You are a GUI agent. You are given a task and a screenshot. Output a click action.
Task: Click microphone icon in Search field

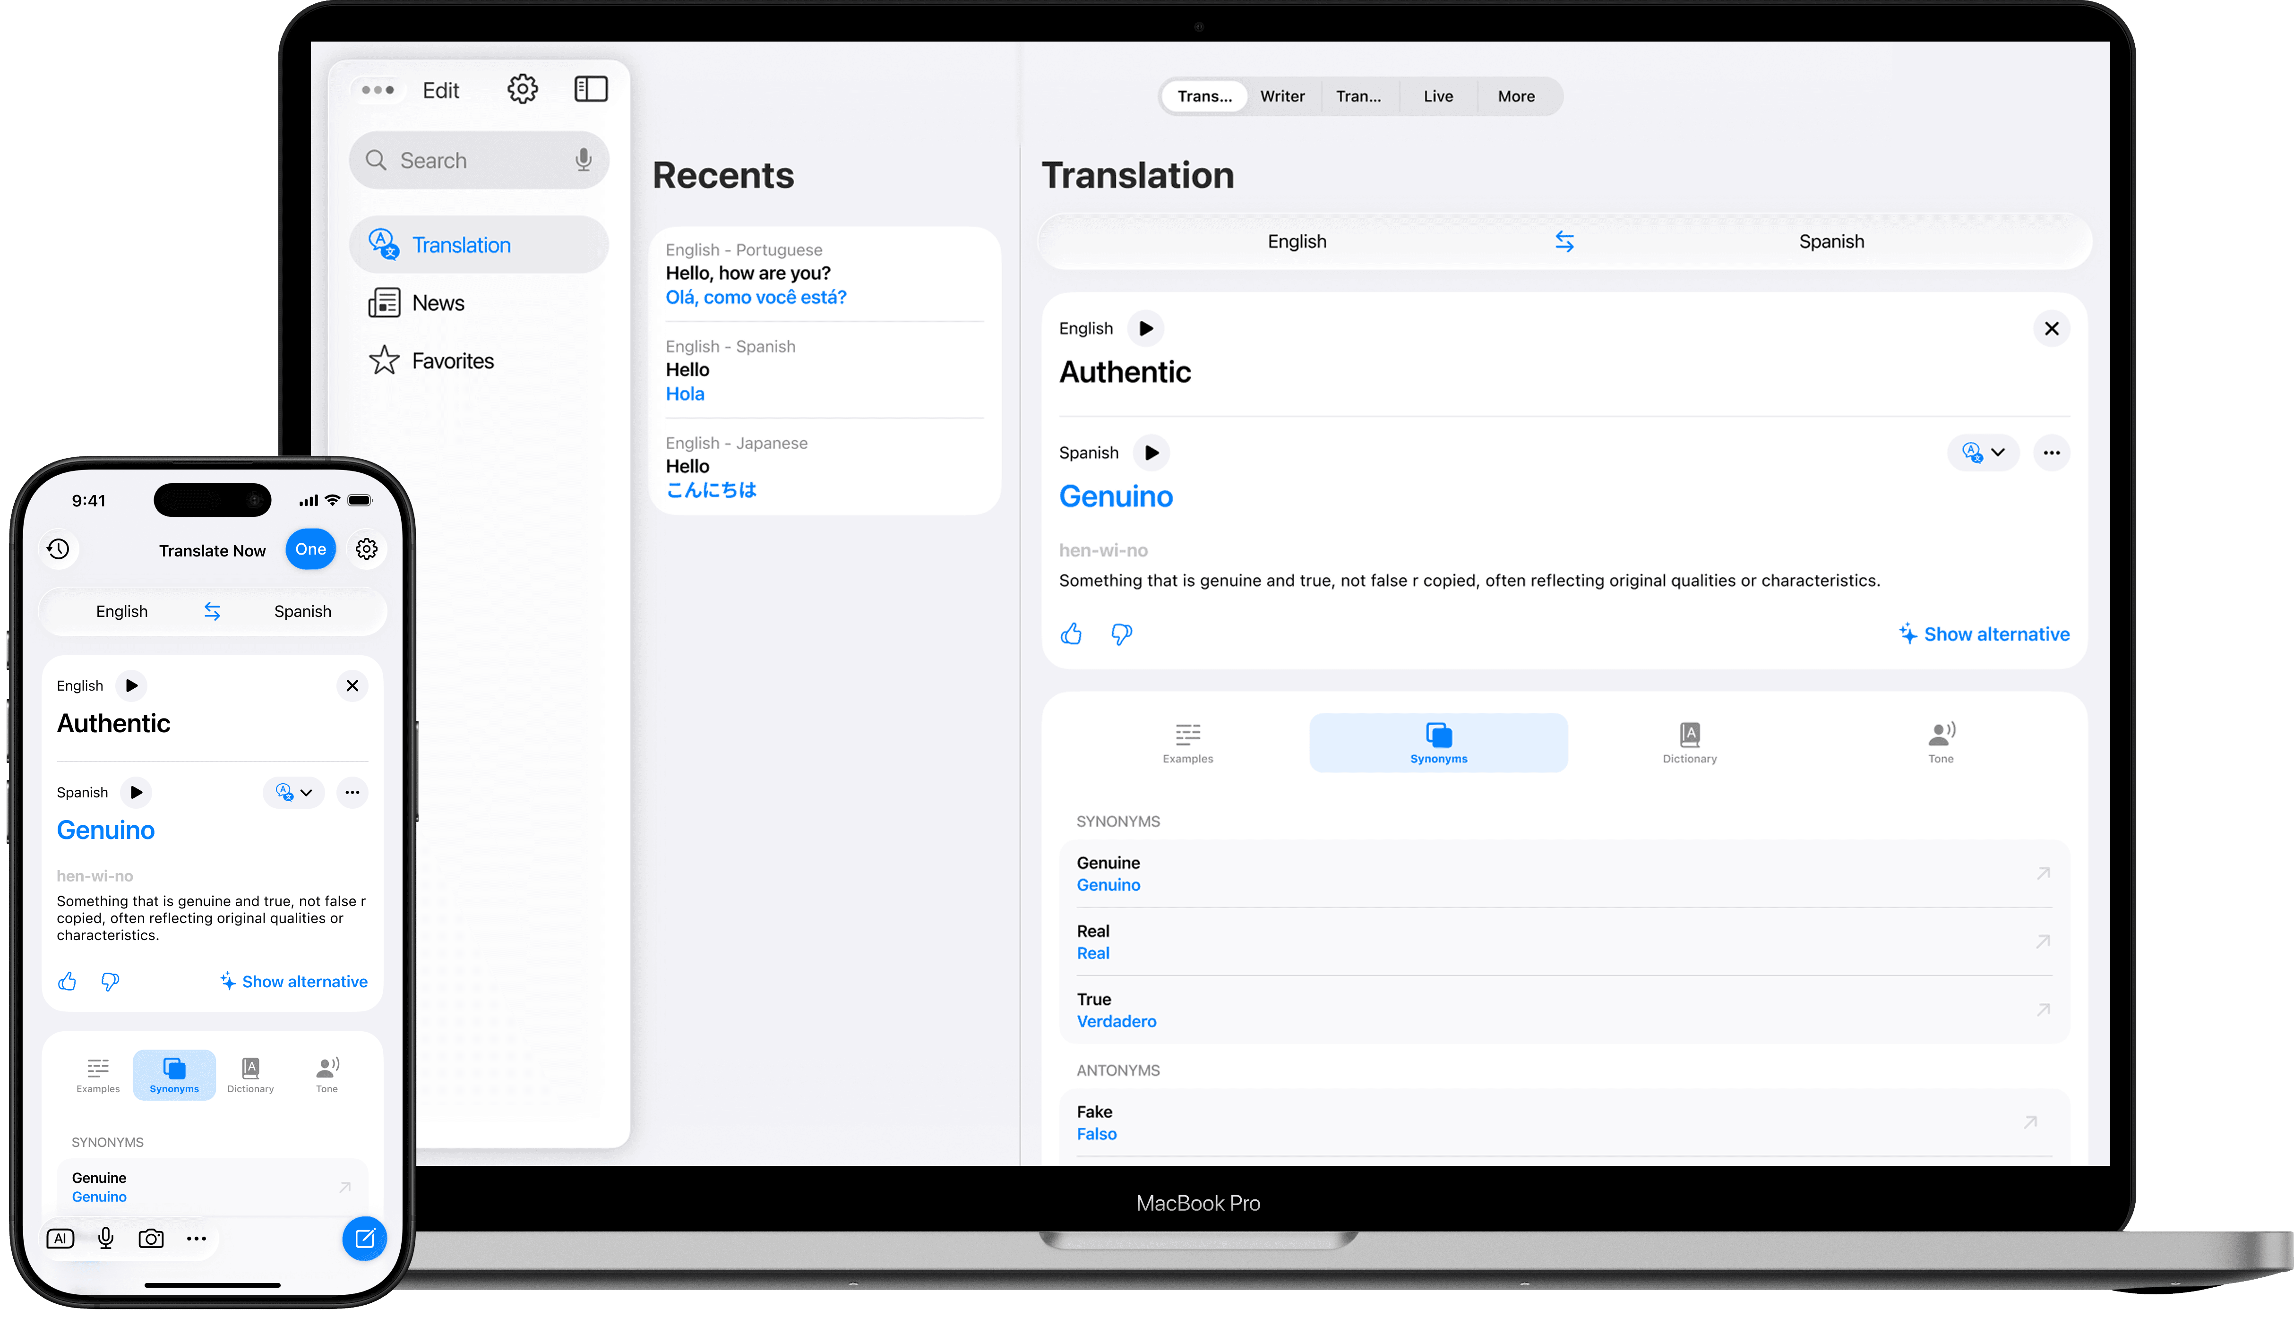click(x=584, y=160)
